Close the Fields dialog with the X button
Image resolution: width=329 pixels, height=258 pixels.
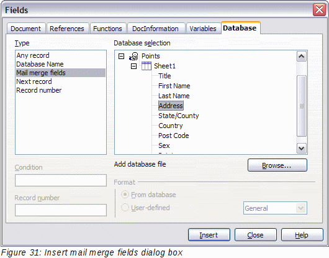[x=319, y=10]
